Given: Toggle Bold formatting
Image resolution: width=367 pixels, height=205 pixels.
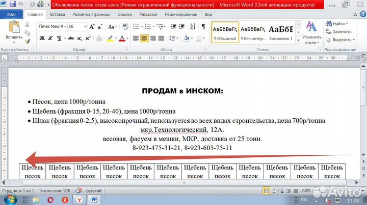Looking at the screenshot, I should [42, 38].
